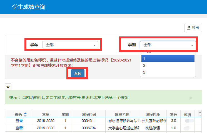Image resolution: width=207 pixels, height=133 pixels.
Task: Sort by the 课程代码 column header
Action: click(89, 114)
